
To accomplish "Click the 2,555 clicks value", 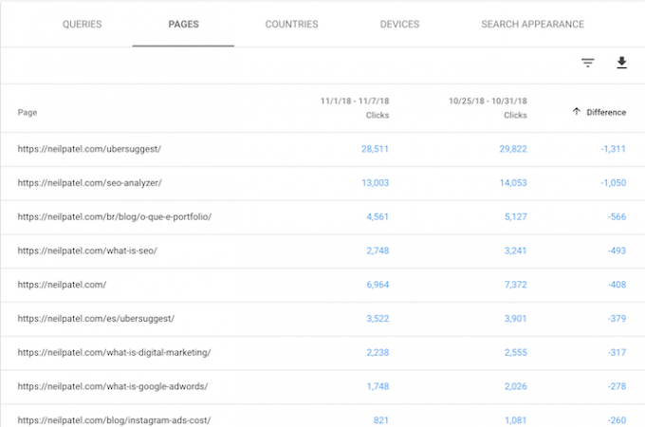I will click(515, 352).
